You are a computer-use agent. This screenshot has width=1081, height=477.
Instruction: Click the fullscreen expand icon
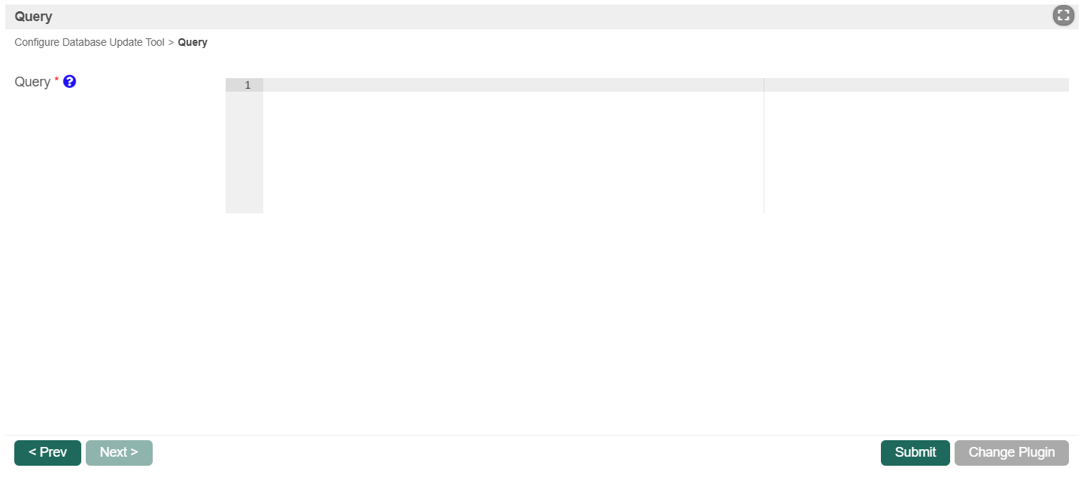coord(1062,16)
